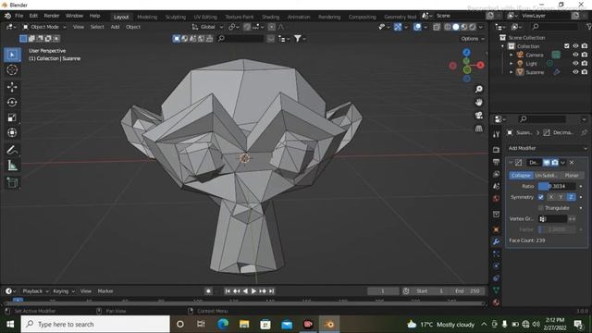Toggle X-Ray mode in viewport header
This screenshot has width=592, height=333.
click(437, 27)
